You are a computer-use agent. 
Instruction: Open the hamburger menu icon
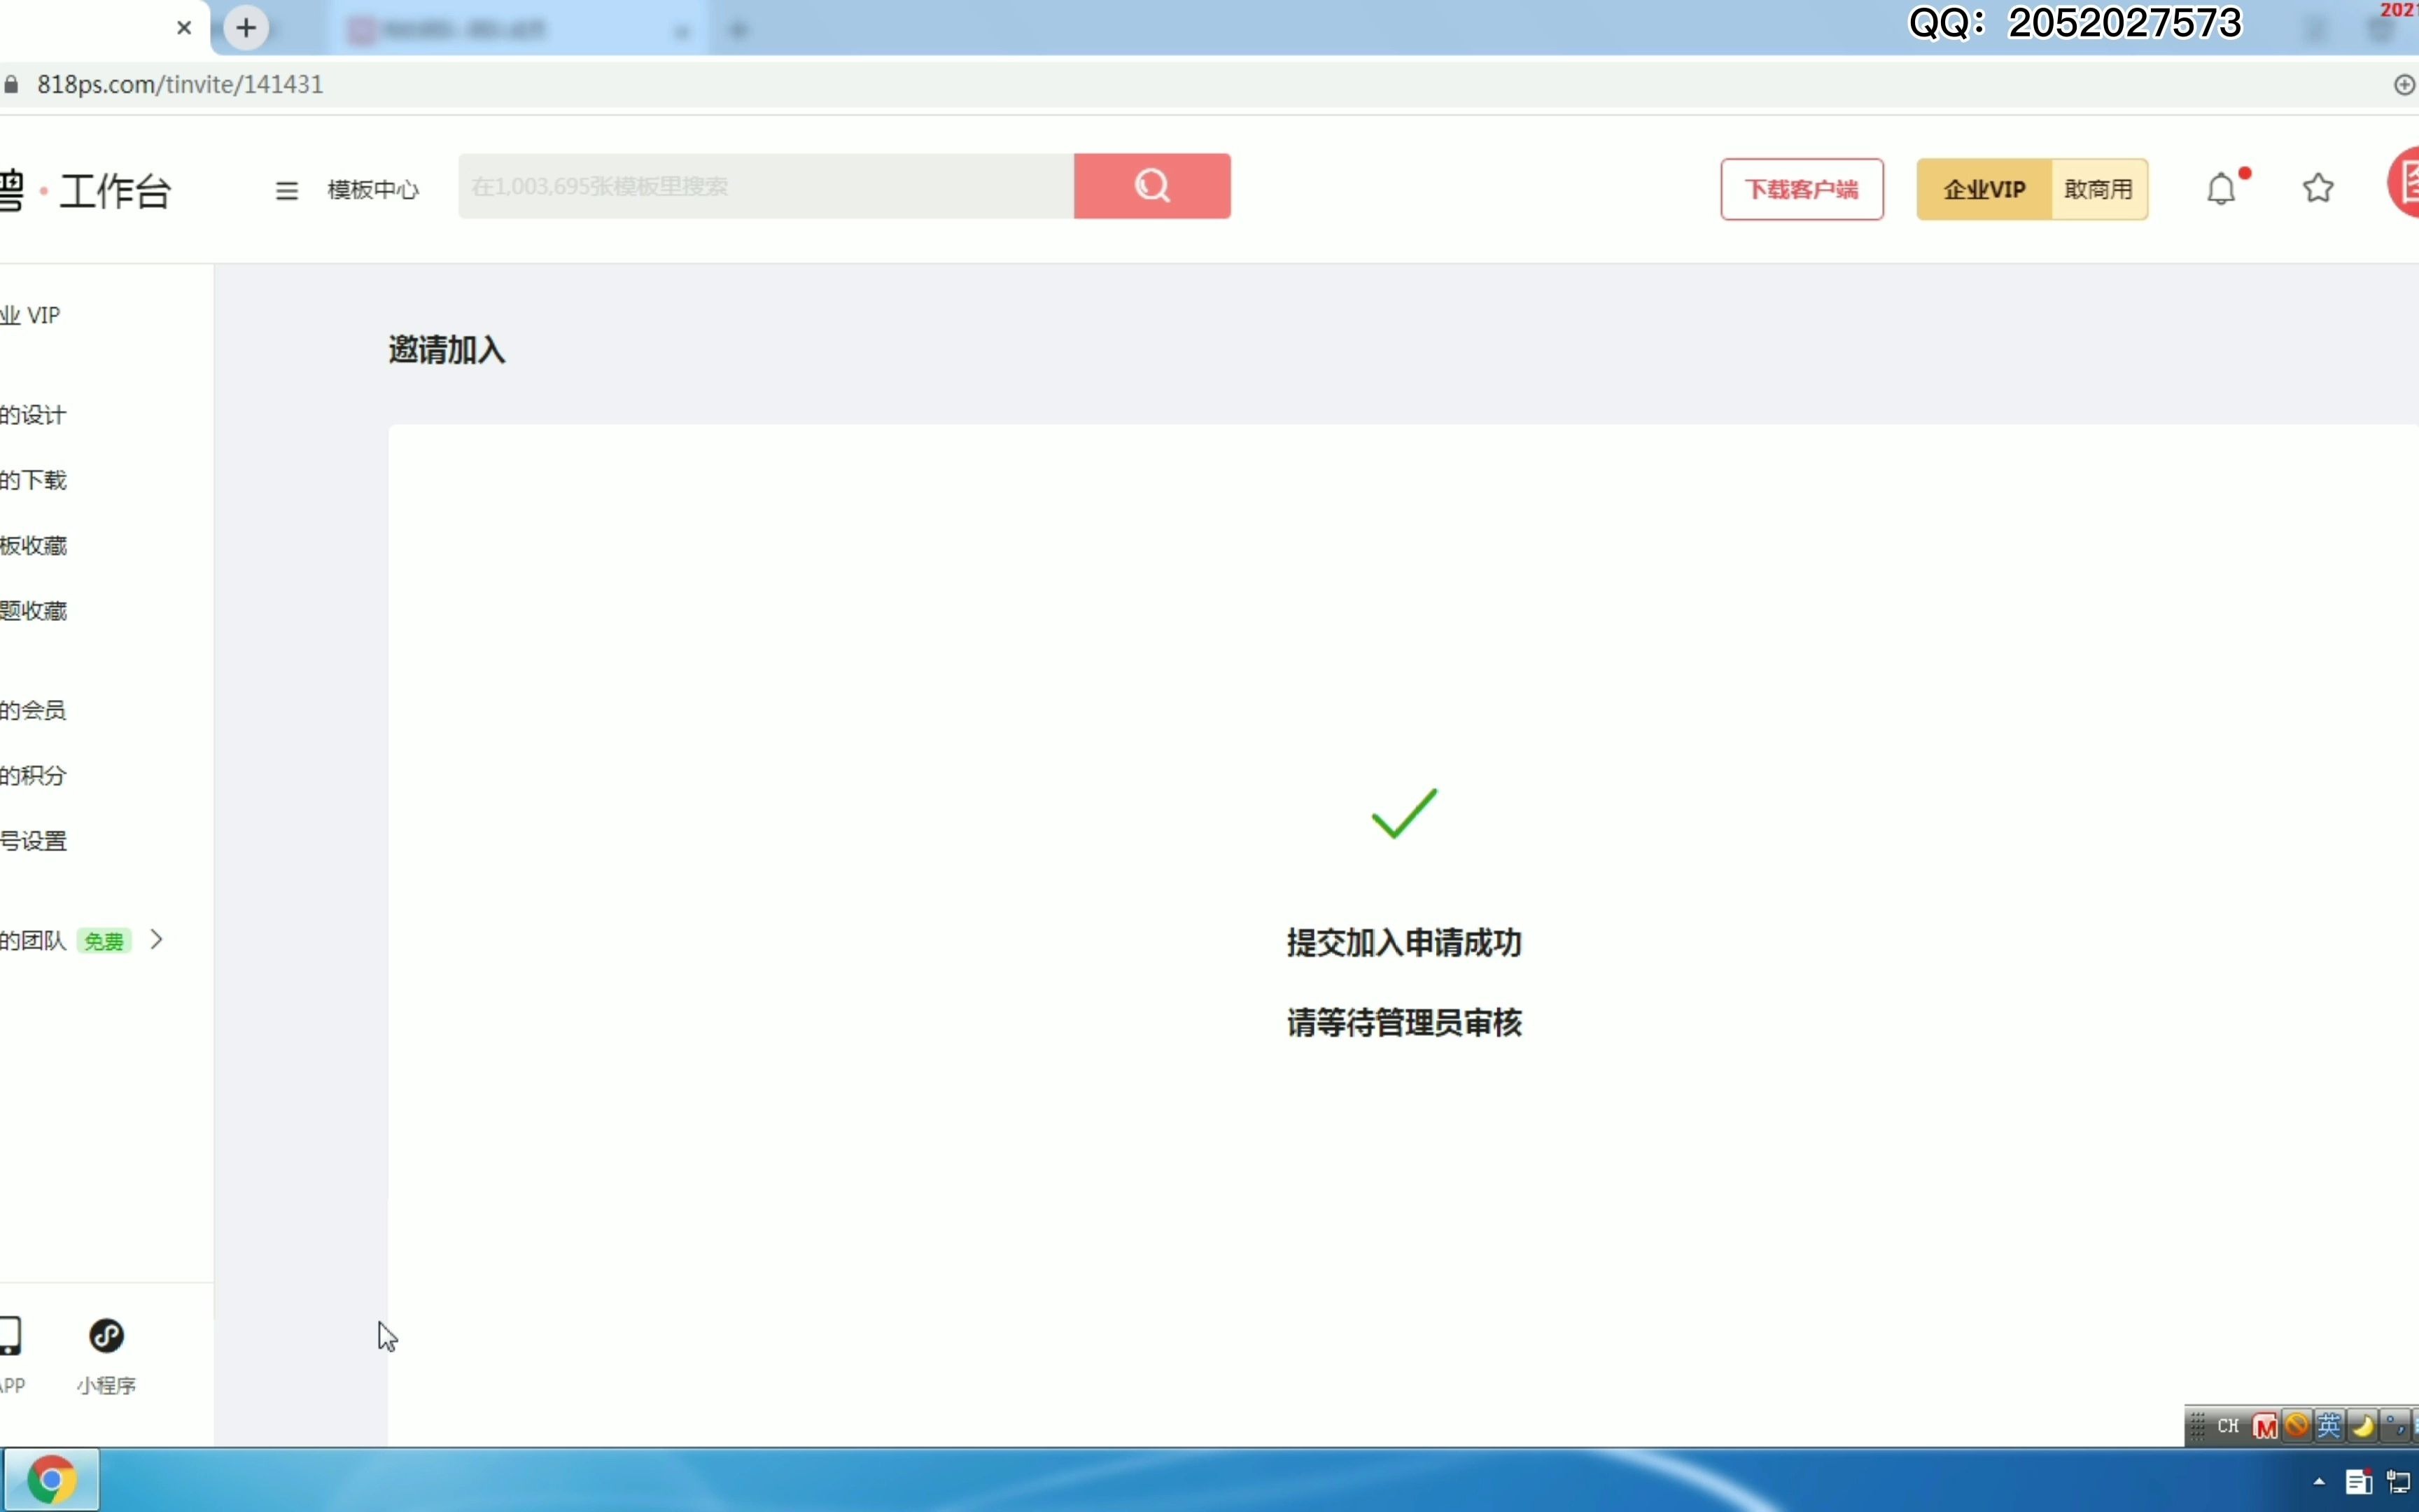(x=287, y=190)
